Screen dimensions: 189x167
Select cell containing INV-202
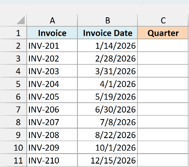point(52,58)
